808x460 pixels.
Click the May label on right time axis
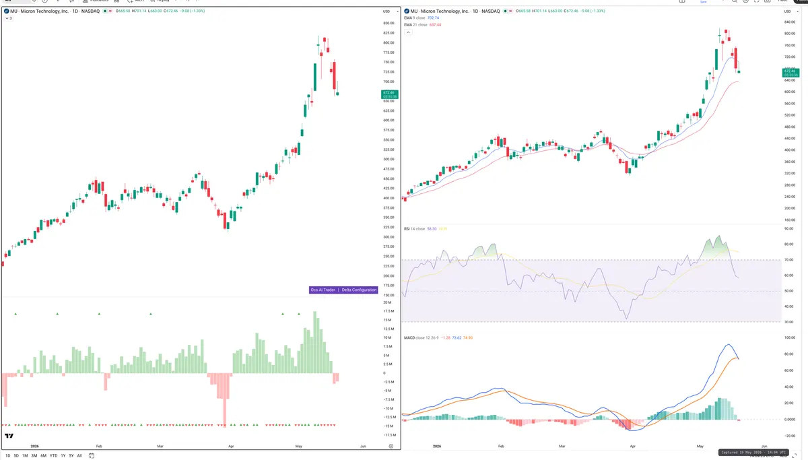[x=700, y=446]
